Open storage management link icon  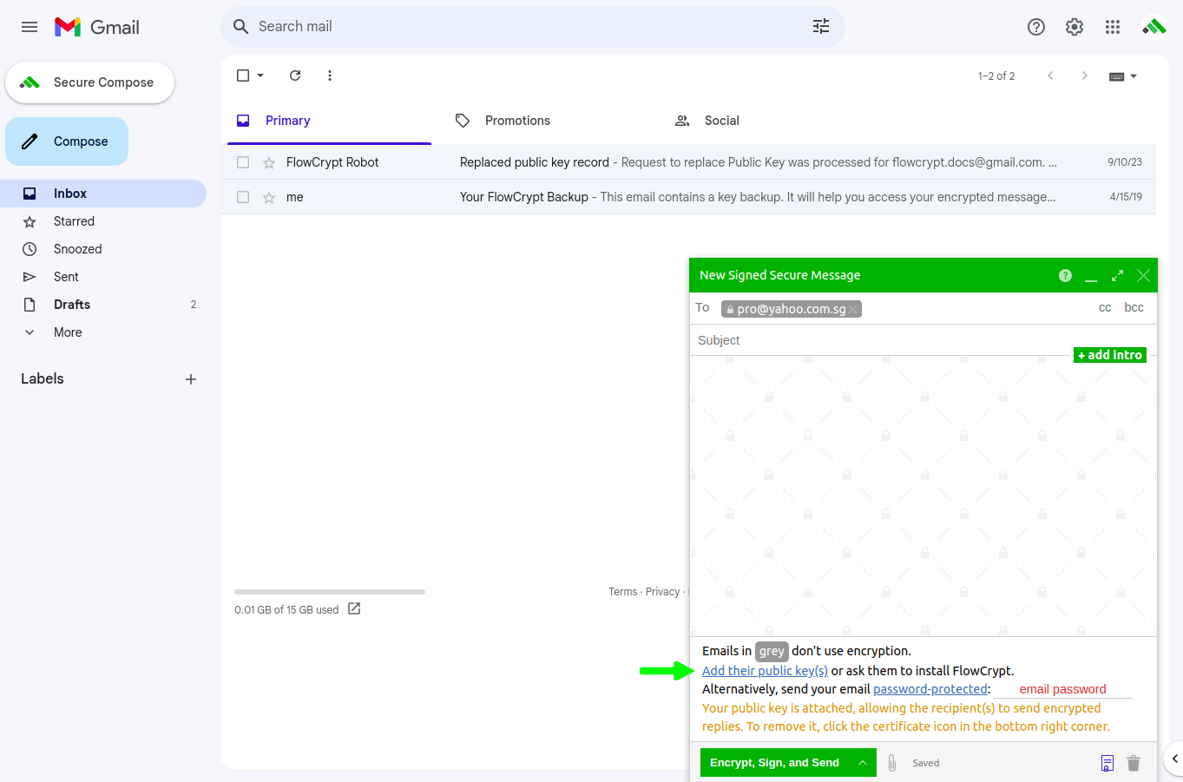[354, 609]
